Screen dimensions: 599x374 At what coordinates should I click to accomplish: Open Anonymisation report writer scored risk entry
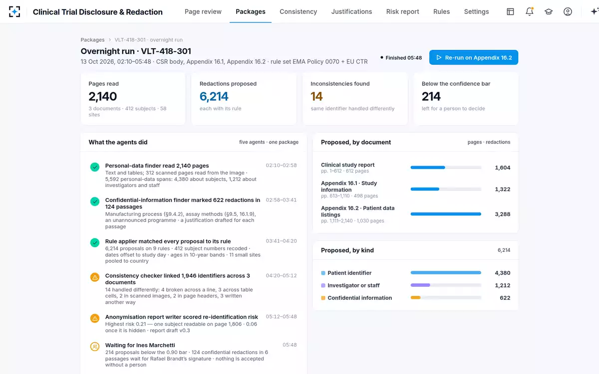click(194, 324)
